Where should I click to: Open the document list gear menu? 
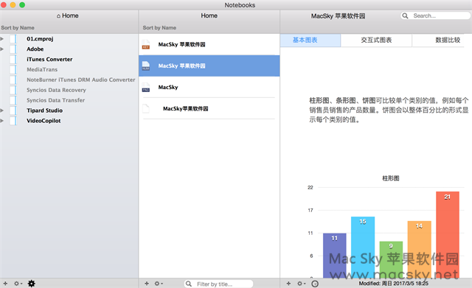click(x=159, y=284)
